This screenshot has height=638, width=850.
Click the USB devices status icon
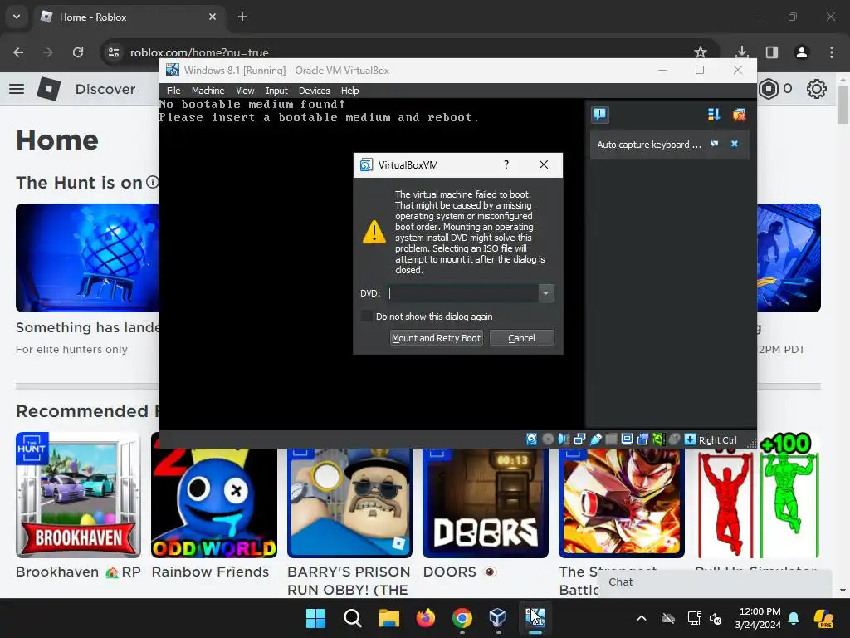pyautogui.click(x=596, y=439)
